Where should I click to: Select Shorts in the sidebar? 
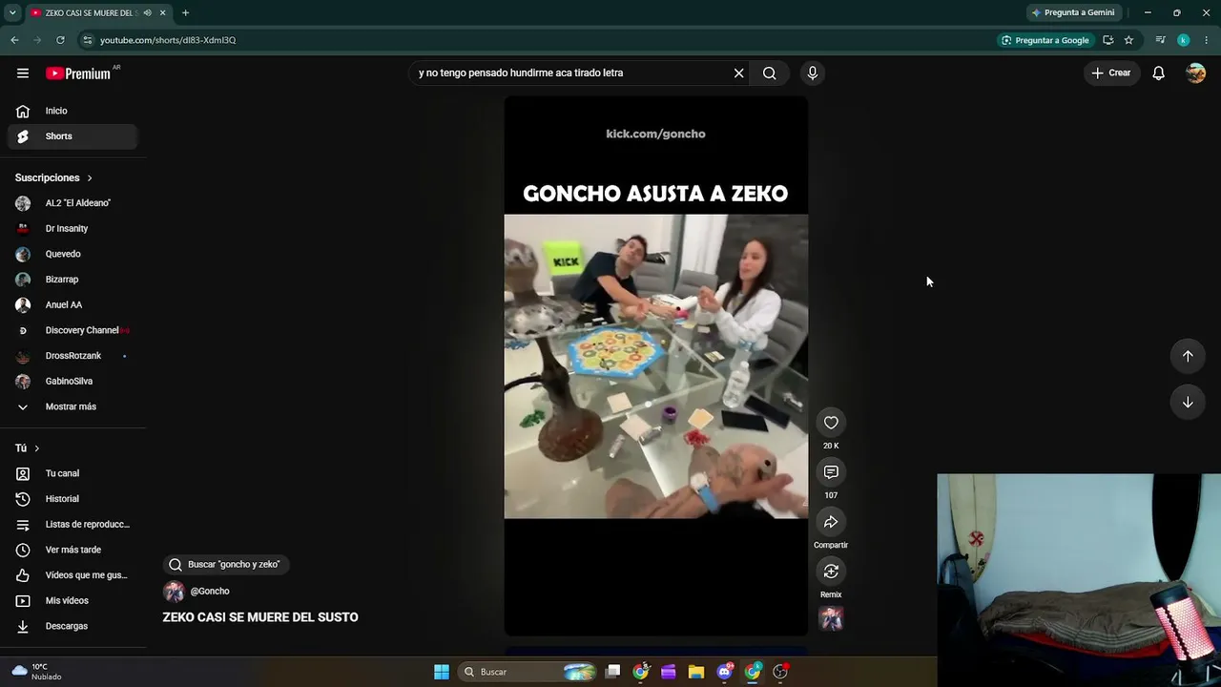[x=72, y=136]
